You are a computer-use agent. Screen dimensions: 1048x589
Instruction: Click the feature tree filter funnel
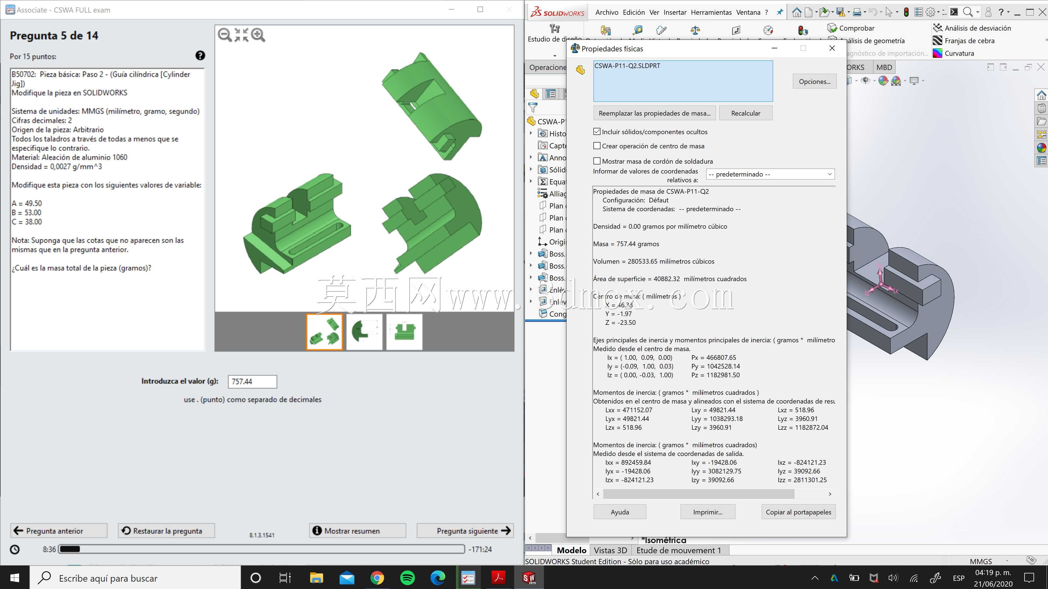[532, 108]
